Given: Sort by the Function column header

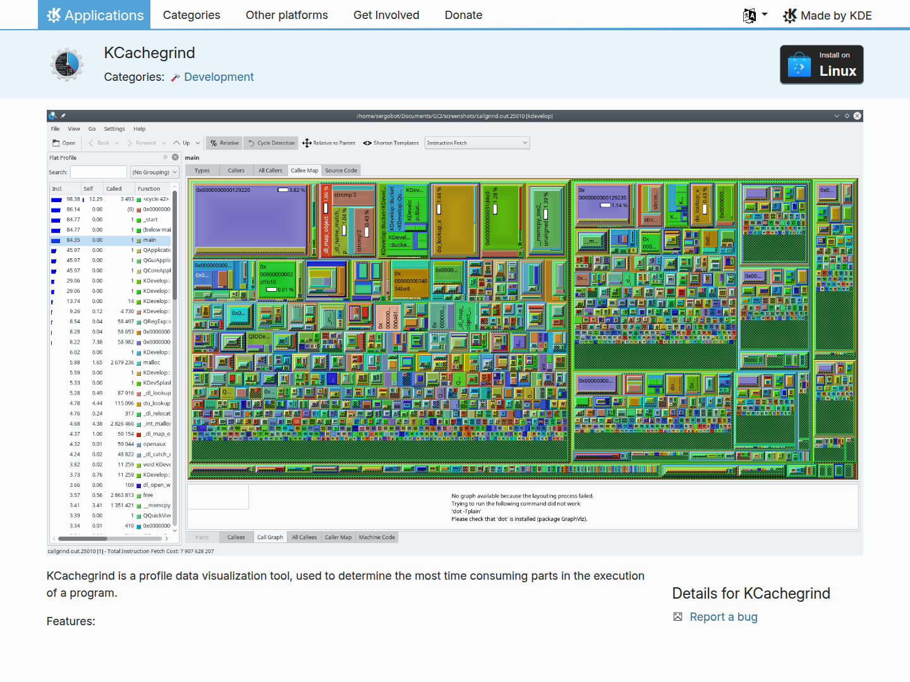Looking at the screenshot, I should [x=153, y=189].
